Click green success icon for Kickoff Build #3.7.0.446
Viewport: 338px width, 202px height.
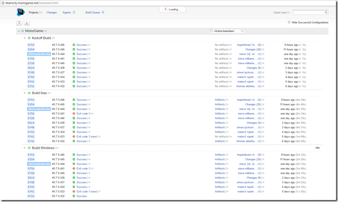pyautogui.click(x=74, y=45)
